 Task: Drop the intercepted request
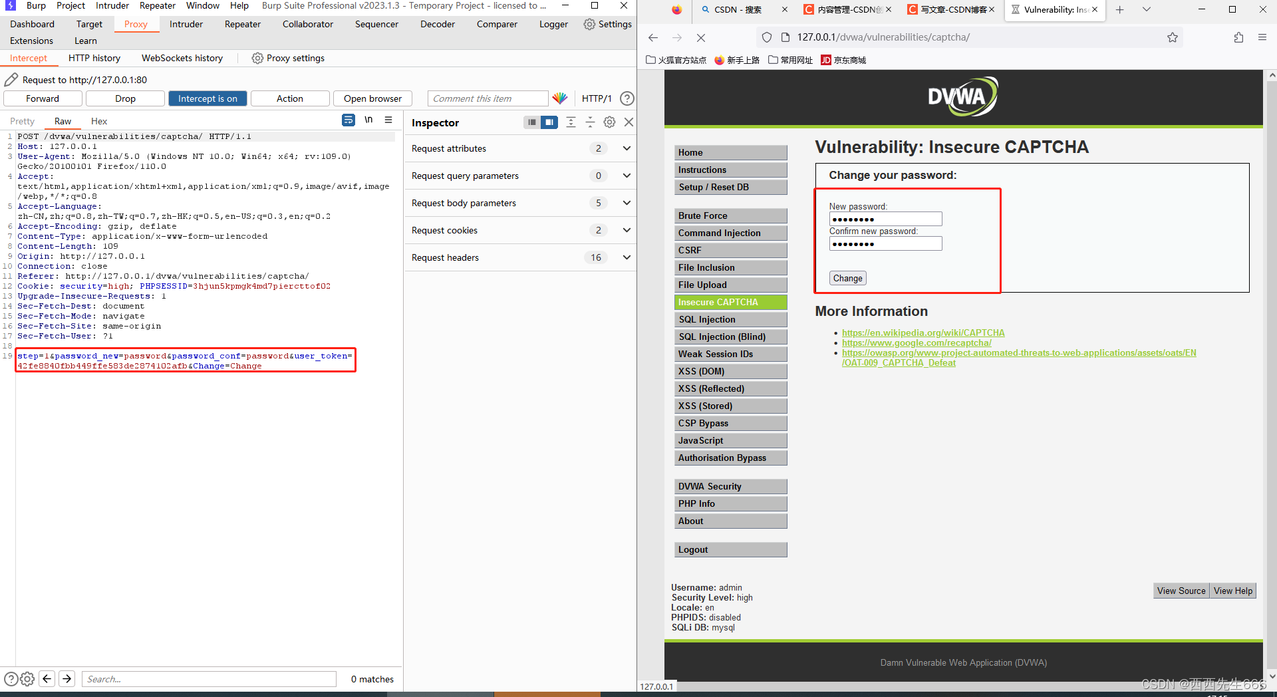(125, 98)
